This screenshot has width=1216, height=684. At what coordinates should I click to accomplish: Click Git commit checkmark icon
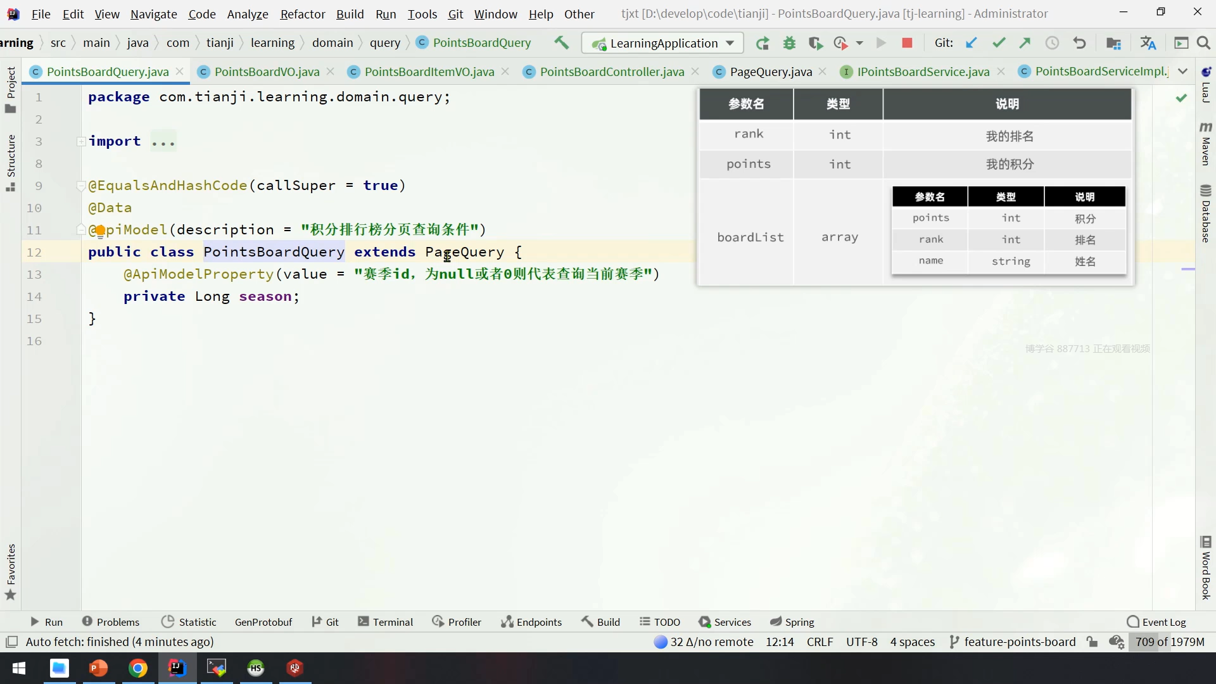[x=999, y=43]
